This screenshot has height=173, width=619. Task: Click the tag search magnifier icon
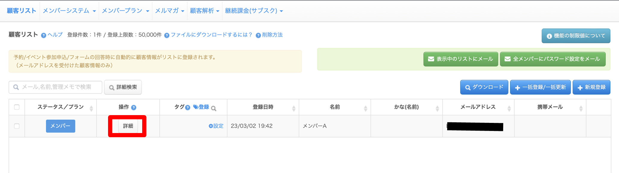[x=214, y=108]
